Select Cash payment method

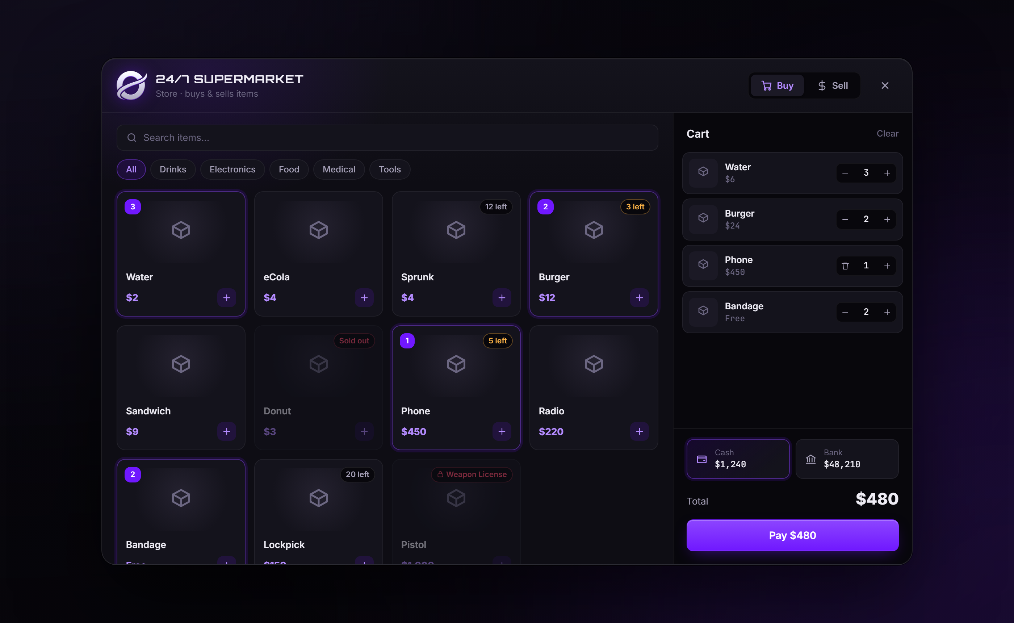coord(738,459)
